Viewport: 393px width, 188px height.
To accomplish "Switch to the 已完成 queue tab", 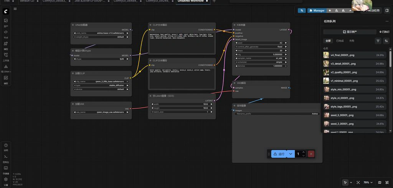I will pyautogui.click(x=340, y=41).
